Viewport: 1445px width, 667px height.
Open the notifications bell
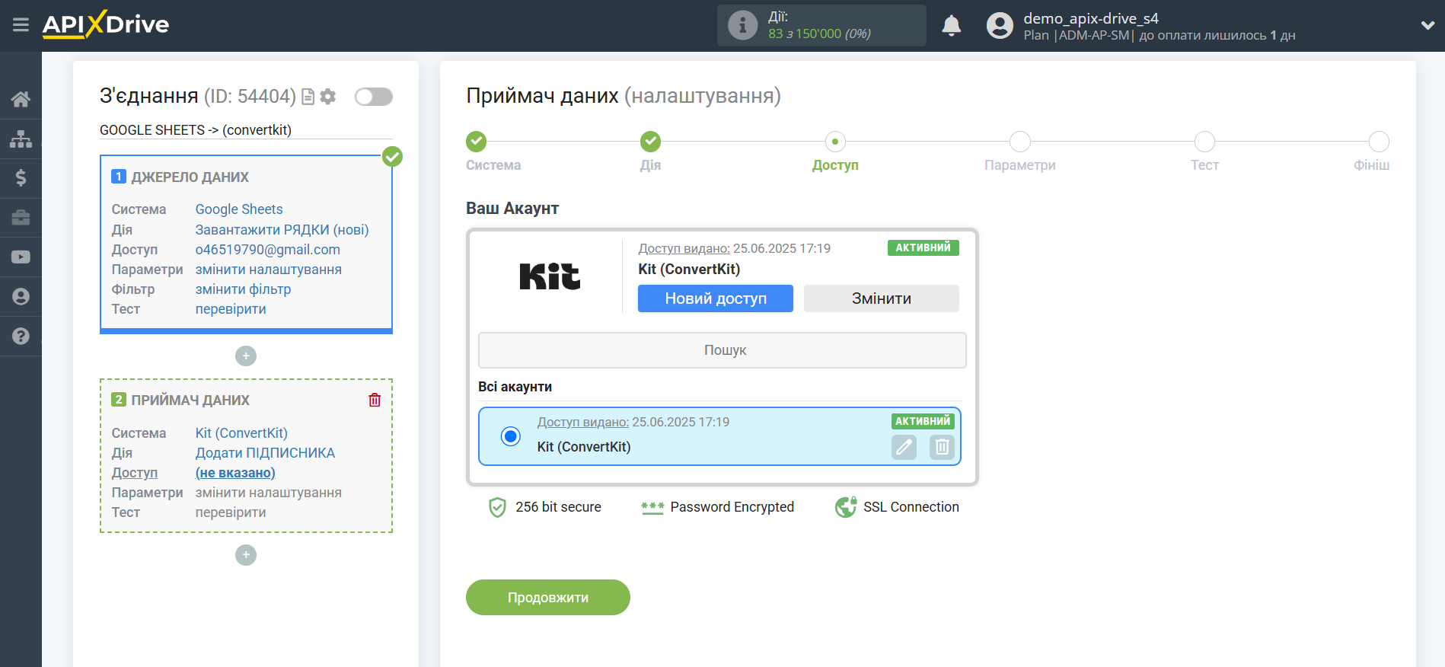[x=951, y=25]
